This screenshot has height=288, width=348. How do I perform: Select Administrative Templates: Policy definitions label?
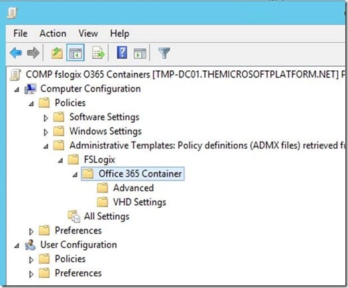(207, 146)
